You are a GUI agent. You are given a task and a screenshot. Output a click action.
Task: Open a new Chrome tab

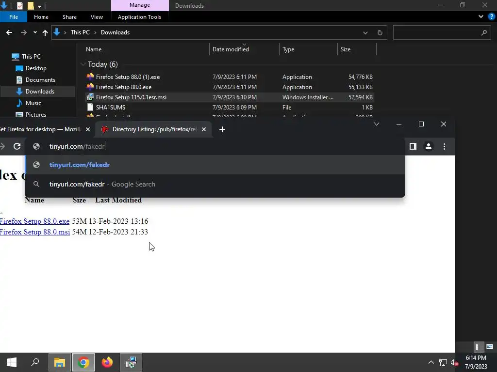point(222,129)
